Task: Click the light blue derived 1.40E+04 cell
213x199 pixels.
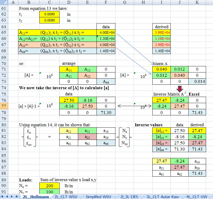Action: 162,51
